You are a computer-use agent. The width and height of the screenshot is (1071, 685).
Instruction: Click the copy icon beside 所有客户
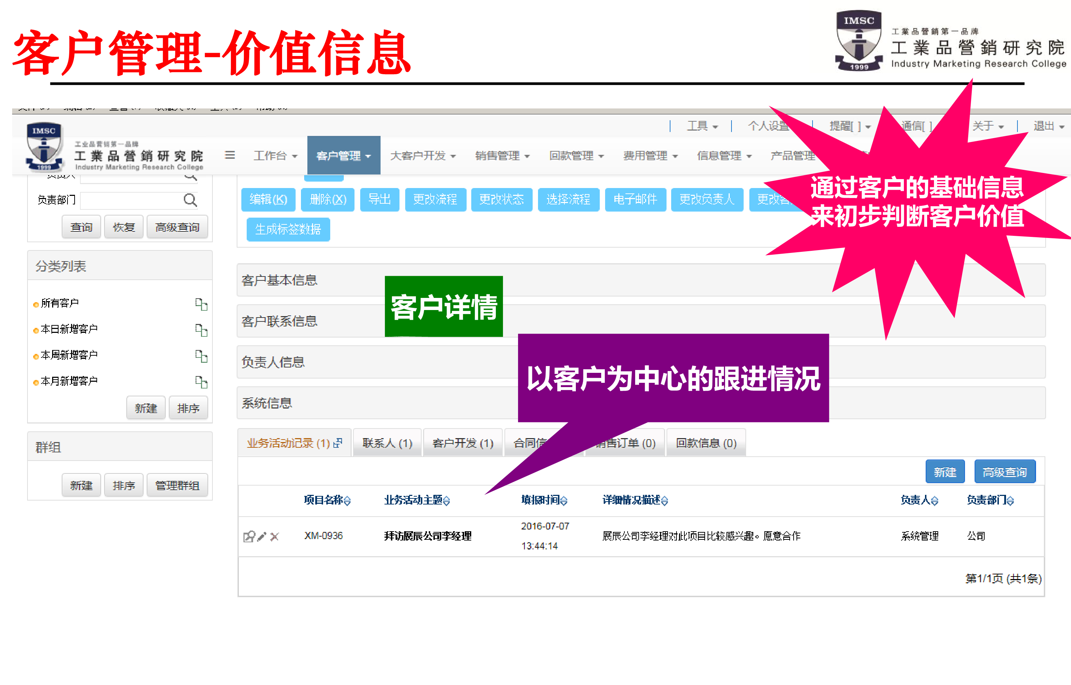tap(202, 305)
